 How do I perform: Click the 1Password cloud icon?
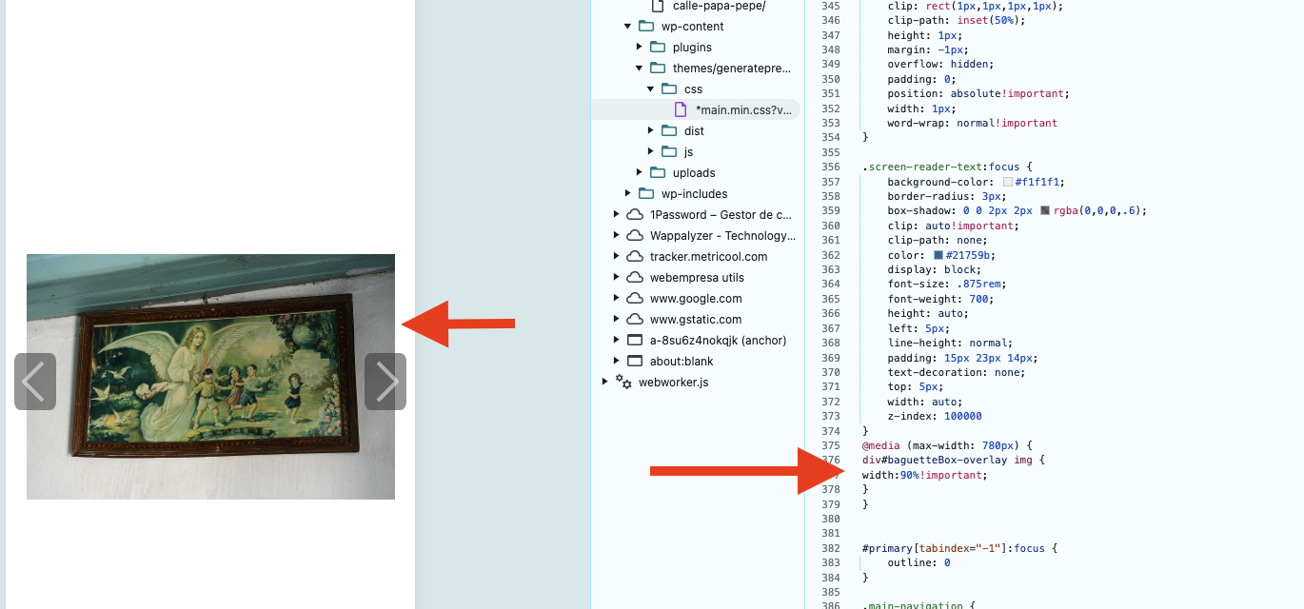(x=635, y=215)
